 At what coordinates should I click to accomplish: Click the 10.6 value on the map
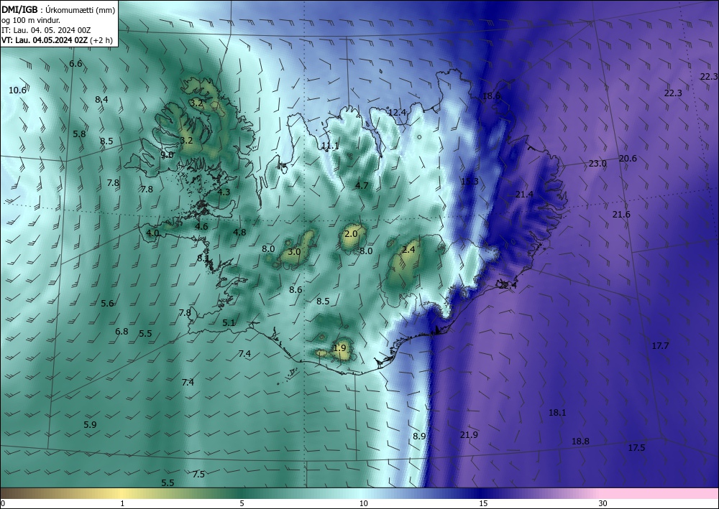click(x=17, y=90)
